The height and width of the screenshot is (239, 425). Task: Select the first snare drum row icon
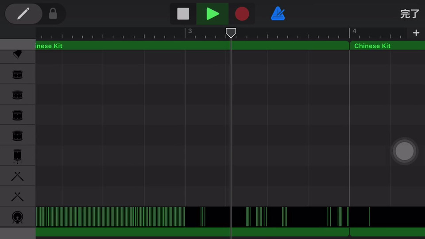coord(18,74)
